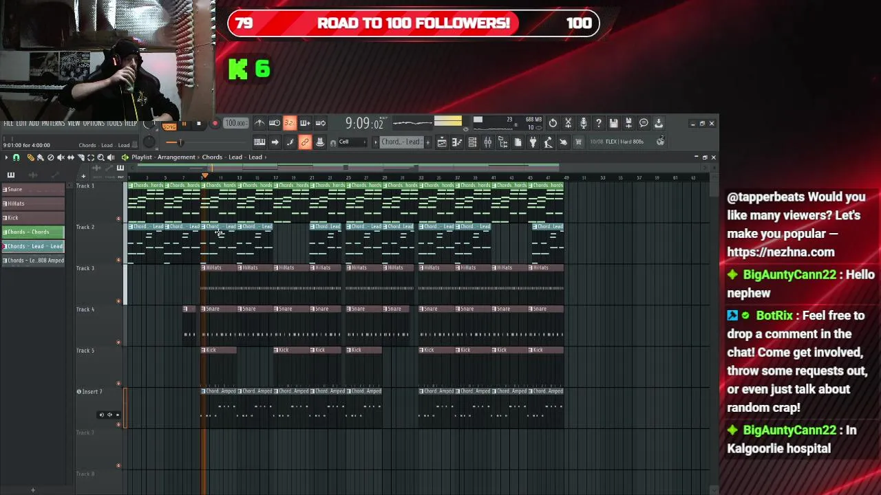Image resolution: width=881 pixels, height=495 pixels.
Task: Stop playback with the stop button
Action: point(198,124)
